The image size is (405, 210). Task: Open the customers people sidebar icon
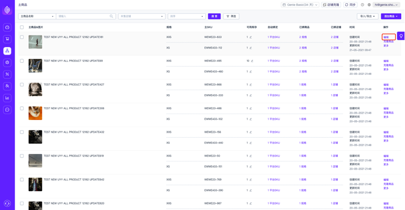tap(7, 86)
